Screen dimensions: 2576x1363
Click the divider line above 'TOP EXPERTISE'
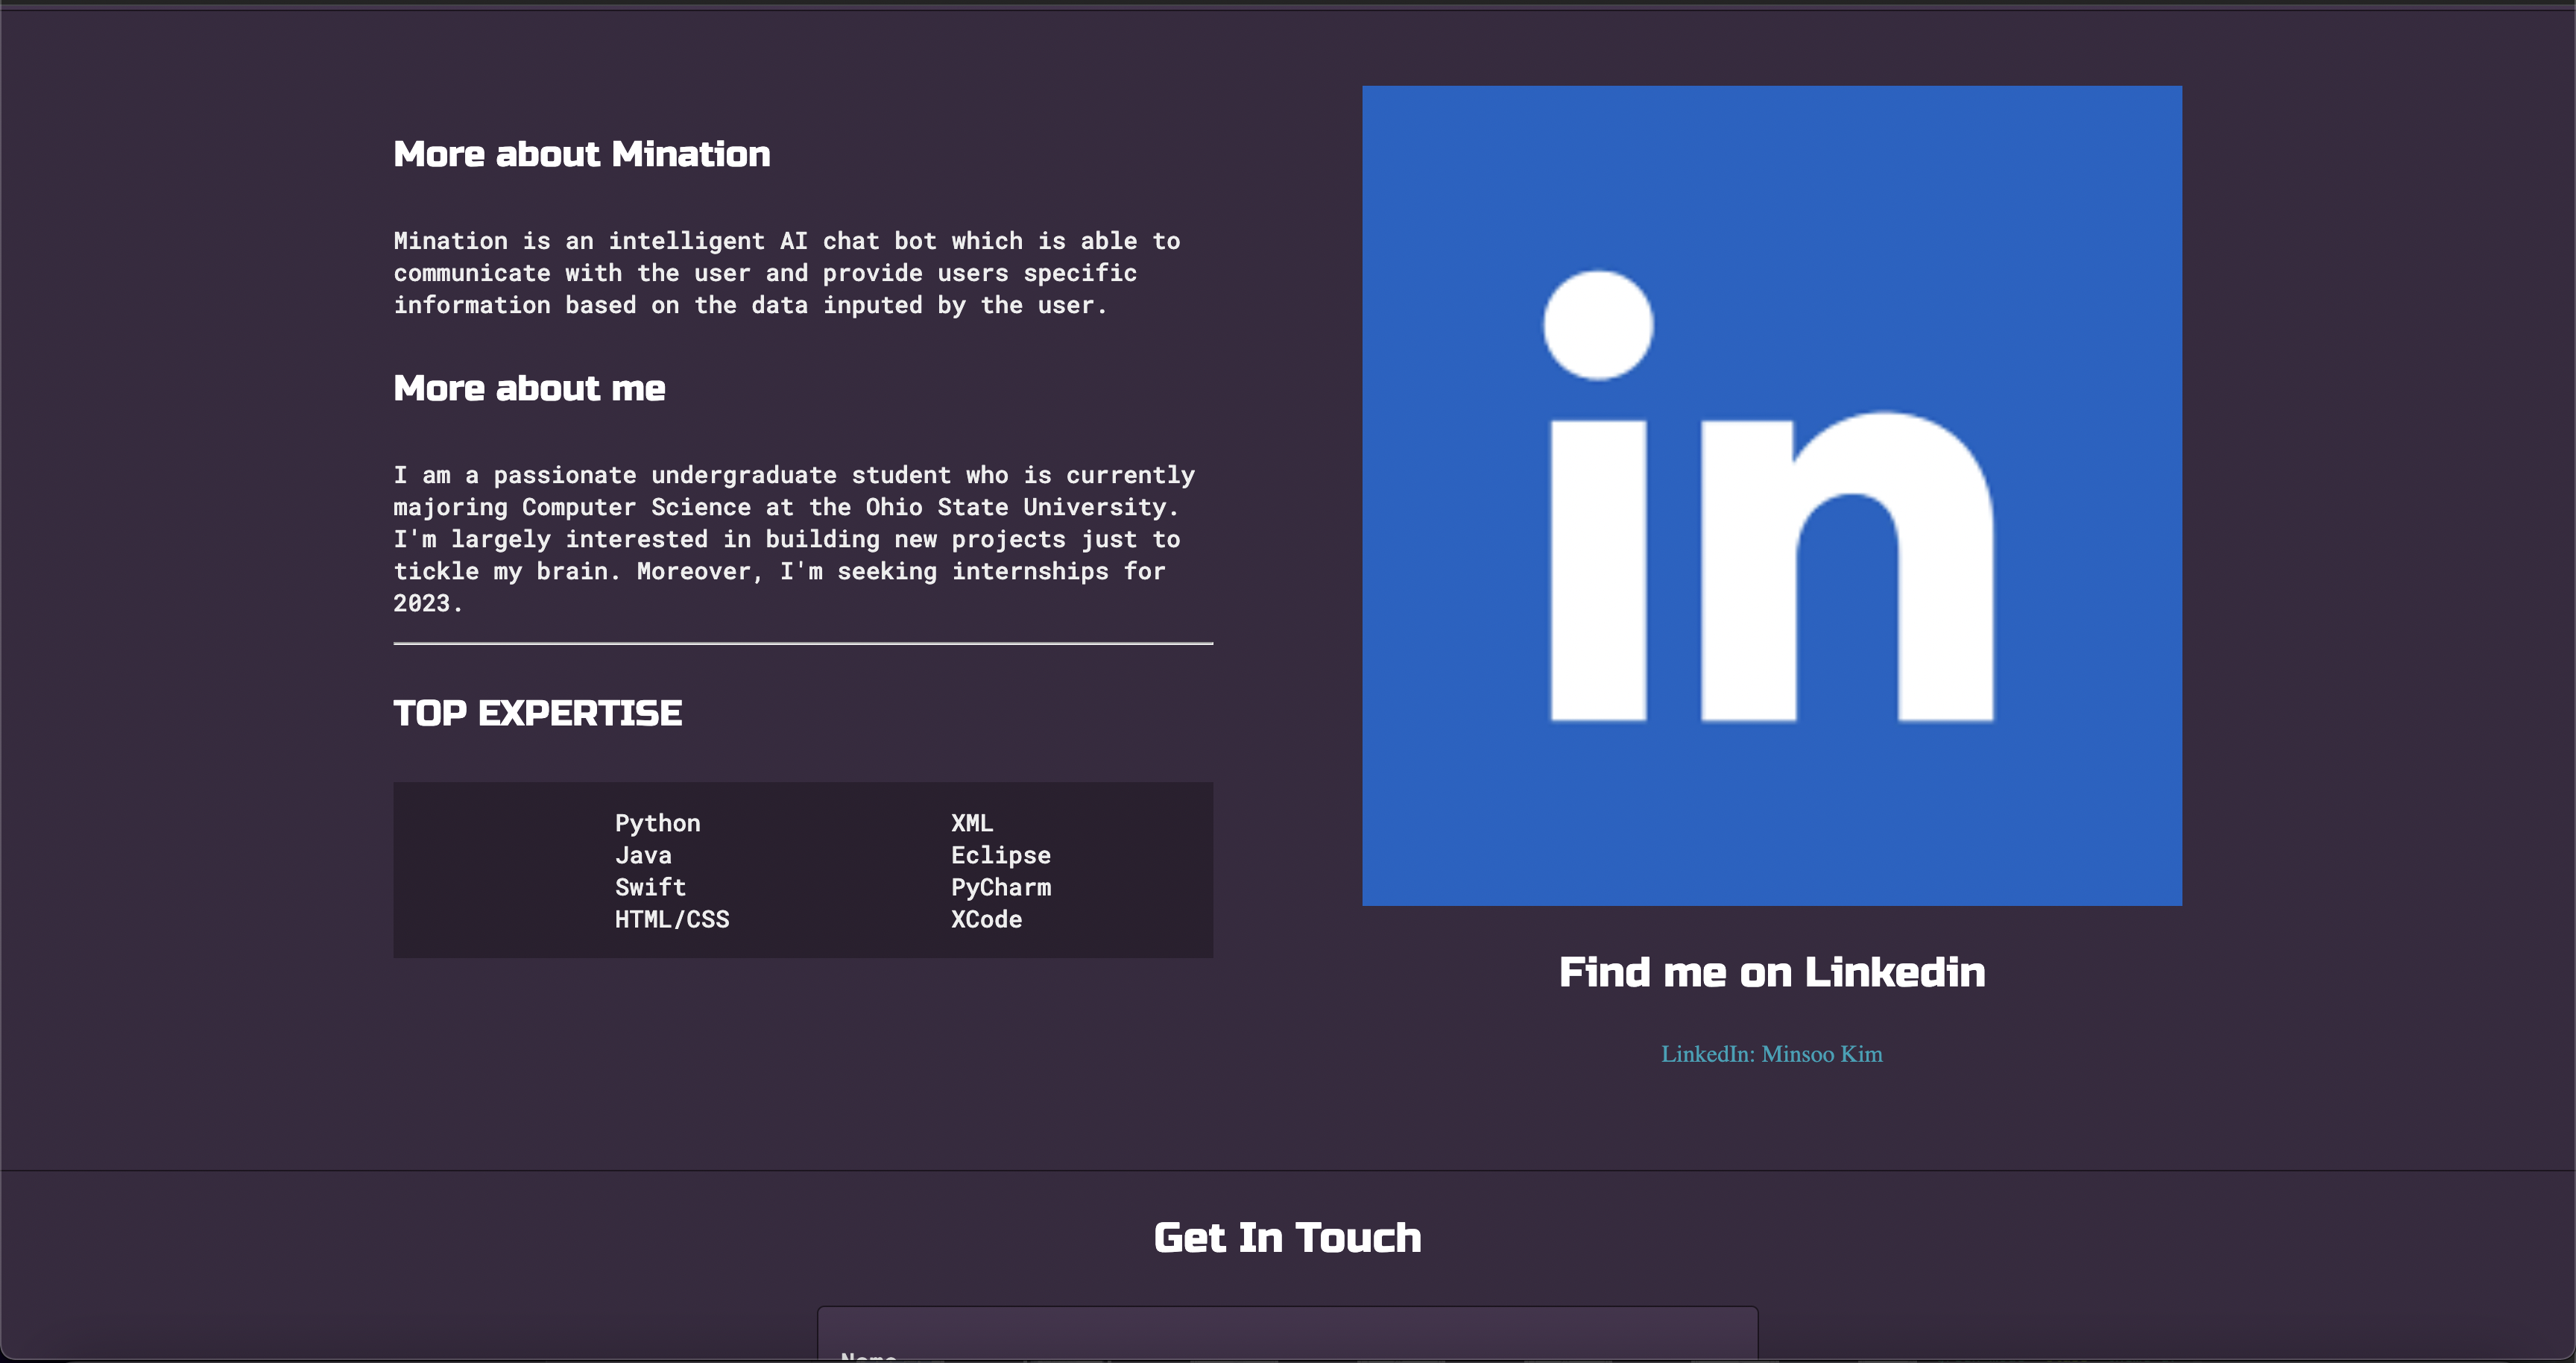pos(803,644)
